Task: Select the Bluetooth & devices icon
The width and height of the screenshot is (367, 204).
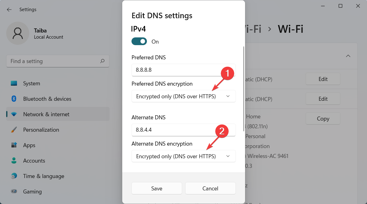Action: click(14, 99)
